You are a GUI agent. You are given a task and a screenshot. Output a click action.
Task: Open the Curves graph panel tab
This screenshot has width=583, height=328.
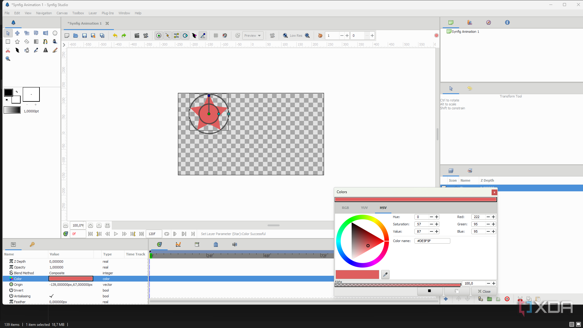click(178, 244)
